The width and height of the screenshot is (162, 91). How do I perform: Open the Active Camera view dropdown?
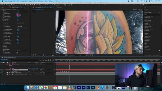(x=73, y=55)
